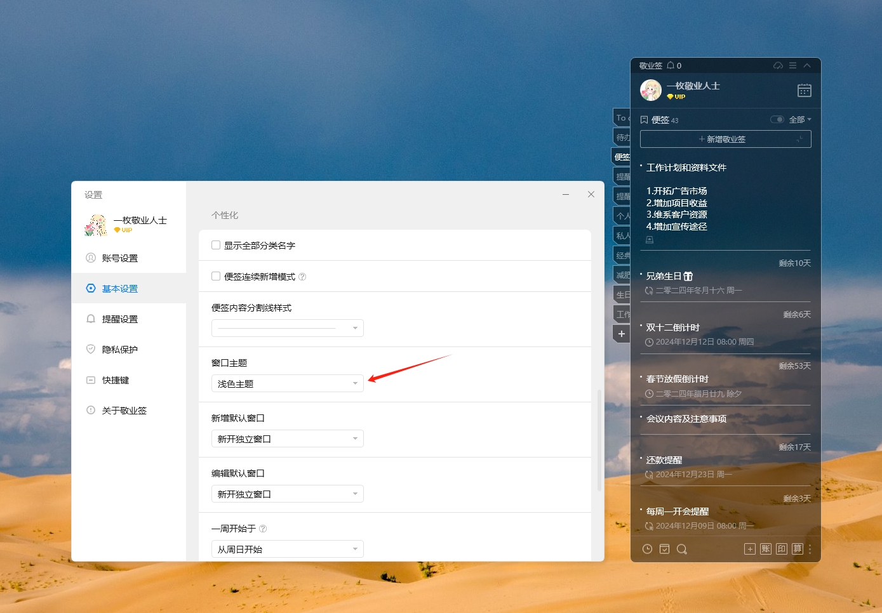Toggle the switch next to 全部
The width and height of the screenshot is (882, 613).
[x=777, y=119]
